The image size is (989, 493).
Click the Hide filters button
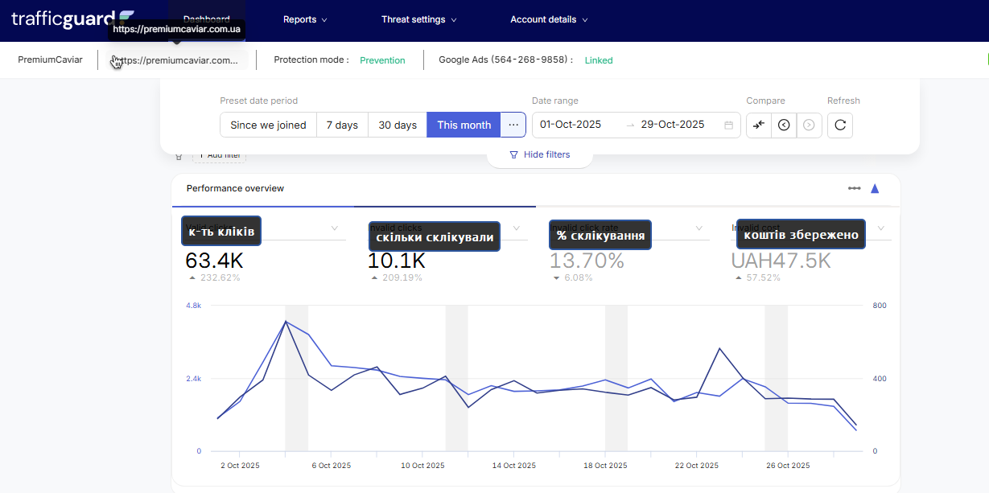[539, 154]
